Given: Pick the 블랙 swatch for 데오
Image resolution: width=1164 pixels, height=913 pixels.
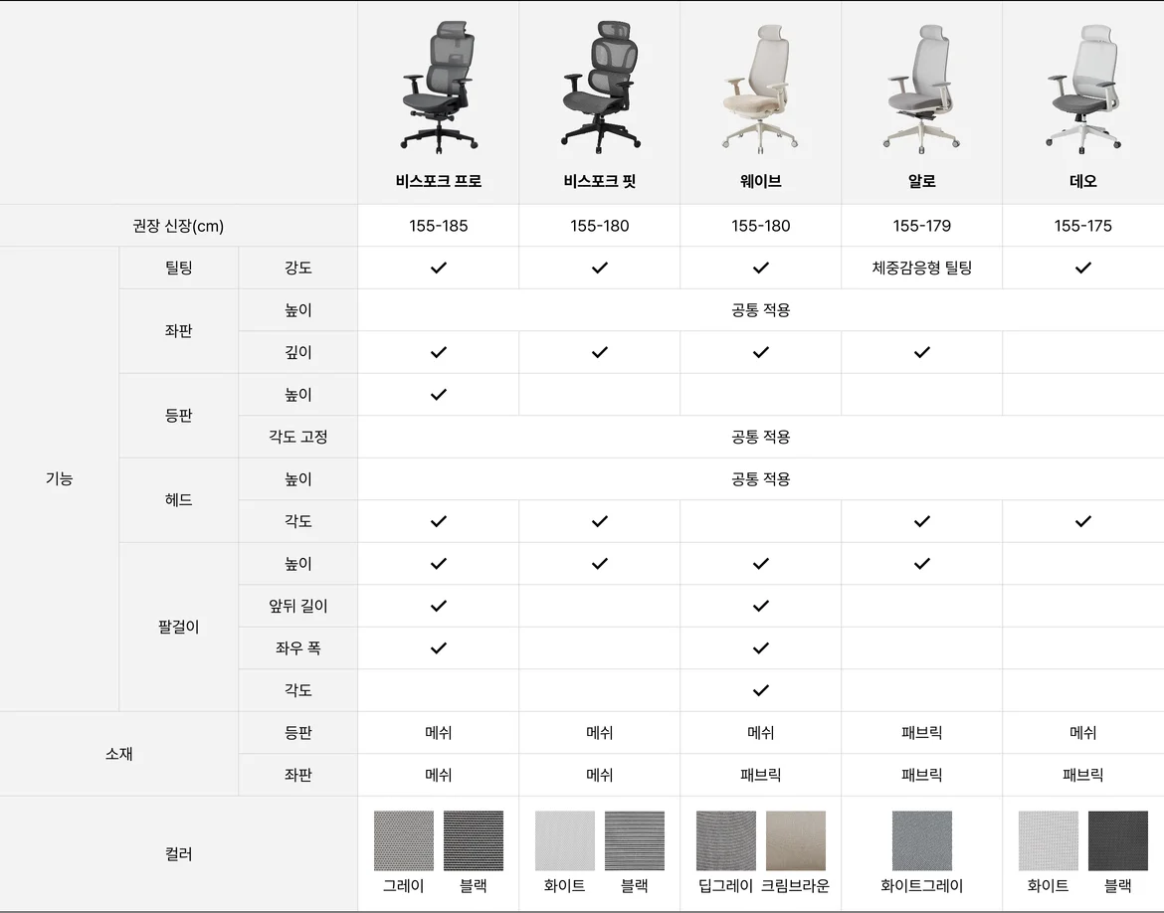Looking at the screenshot, I should click(1118, 840).
